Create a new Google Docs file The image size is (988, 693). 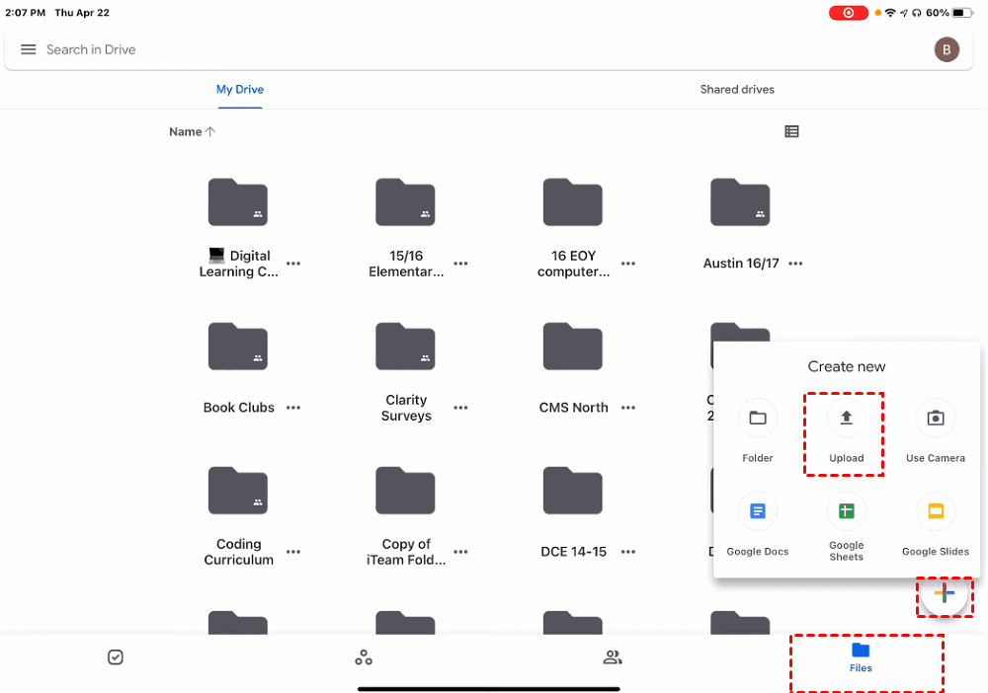point(758,523)
